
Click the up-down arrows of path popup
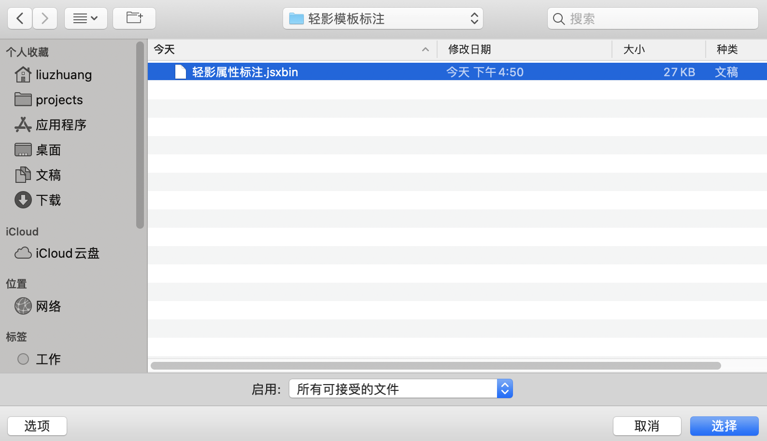(474, 18)
